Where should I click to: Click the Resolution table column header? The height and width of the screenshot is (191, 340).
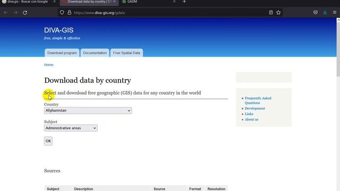pos(216,189)
